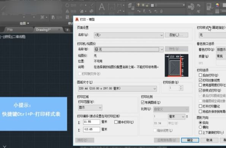The height and width of the screenshot is (148, 226).
Task: Enable the 打开打印戳记 checkbox
Action: coord(200,106)
